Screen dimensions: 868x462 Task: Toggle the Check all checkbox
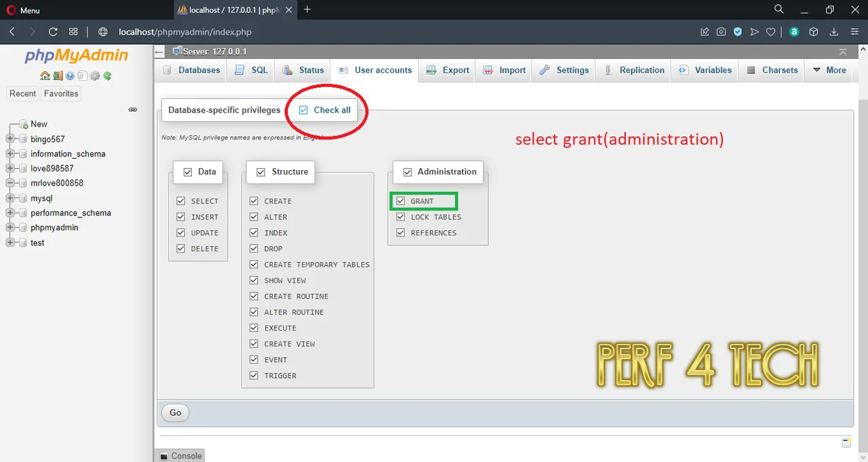303,110
